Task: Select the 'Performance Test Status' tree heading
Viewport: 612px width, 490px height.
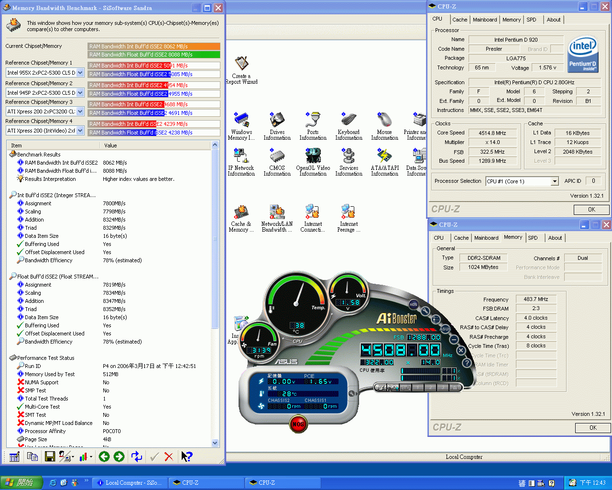Action: tap(46, 358)
